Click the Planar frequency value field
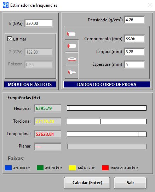 pyautogui.click(x=48, y=146)
